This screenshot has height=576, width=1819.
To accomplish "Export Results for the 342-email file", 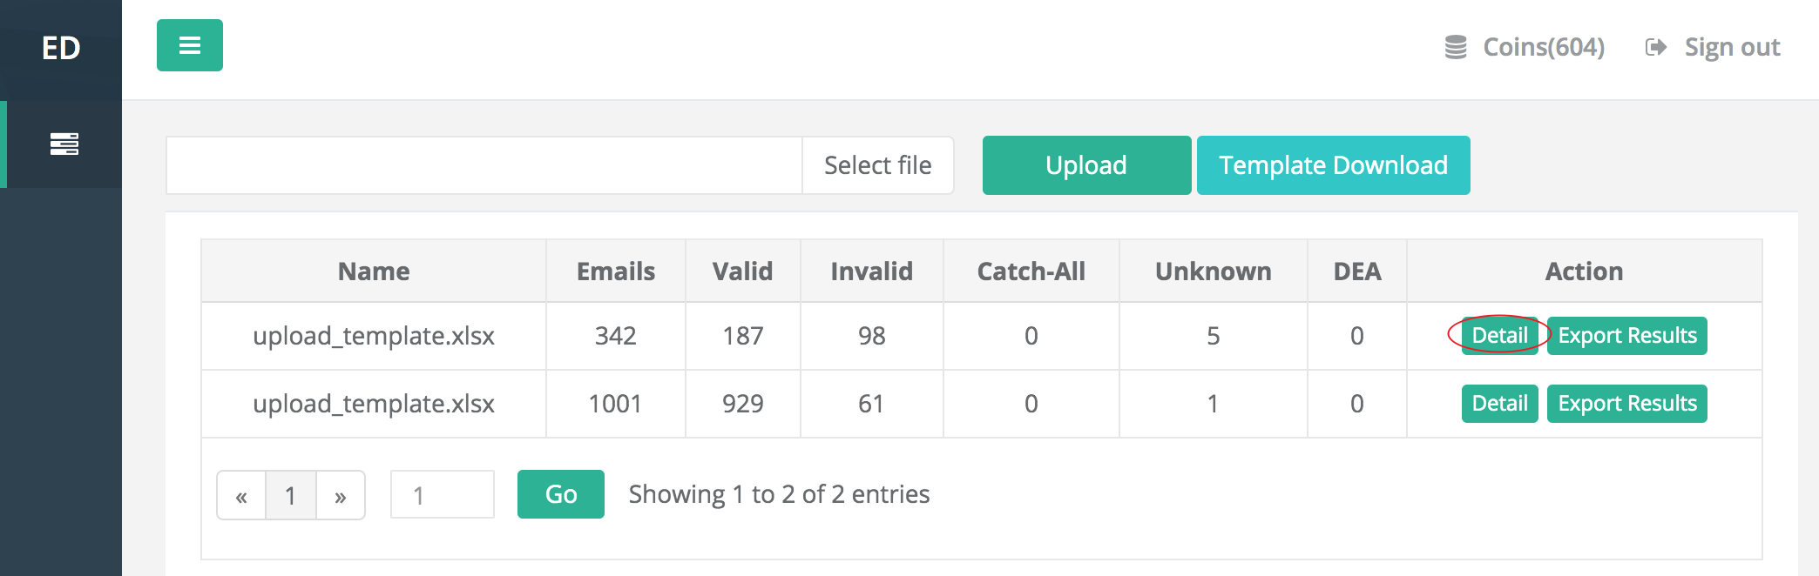I will pos(1626,336).
